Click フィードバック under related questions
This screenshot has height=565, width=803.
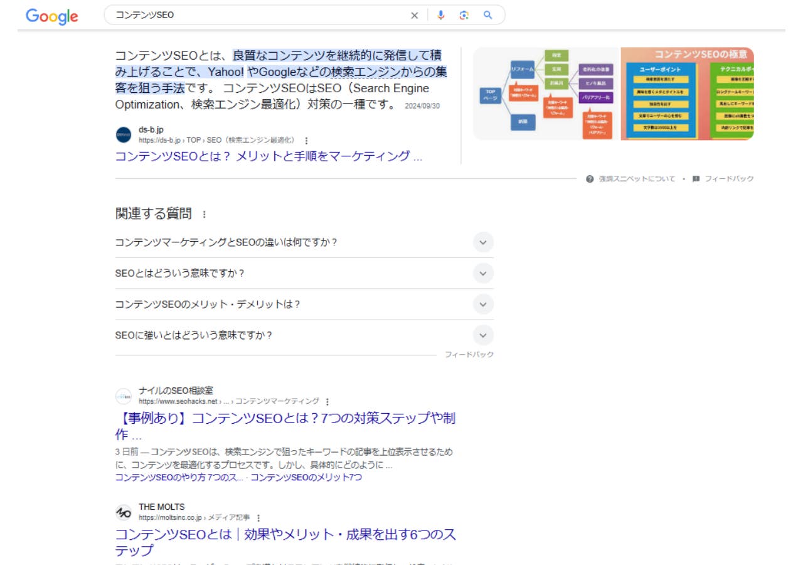[469, 355]
